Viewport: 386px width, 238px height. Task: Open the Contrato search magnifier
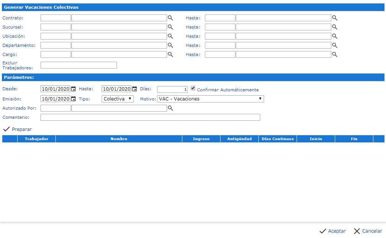(x=170, y=18)
